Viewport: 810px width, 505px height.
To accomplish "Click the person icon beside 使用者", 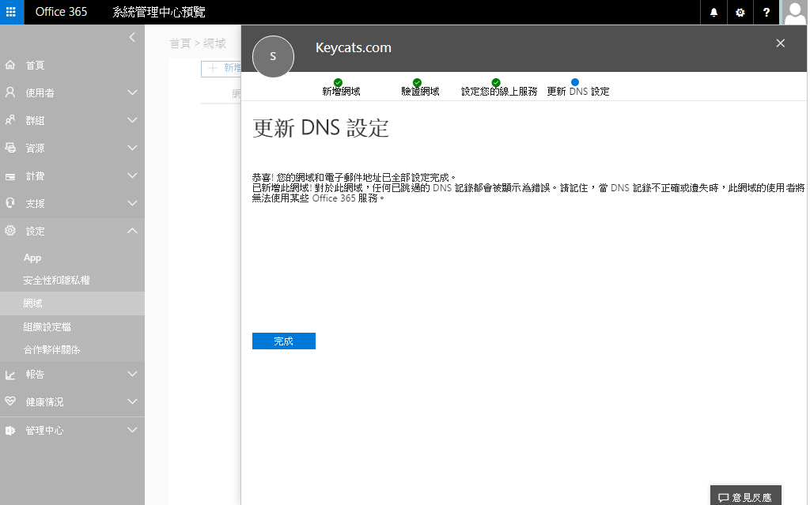I will click(10, 92).
